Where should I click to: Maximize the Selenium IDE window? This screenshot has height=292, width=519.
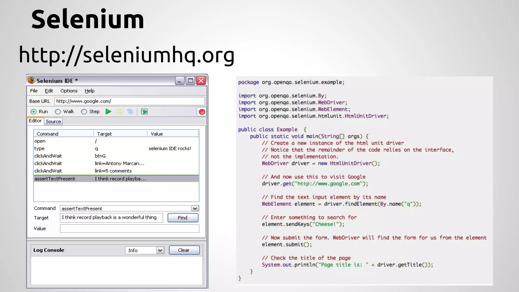(190, 81)
